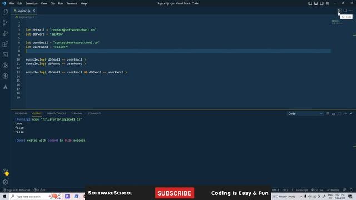356x200 pixels.
Task: Switch to the Debug Console tab
Action: point(56,113)
